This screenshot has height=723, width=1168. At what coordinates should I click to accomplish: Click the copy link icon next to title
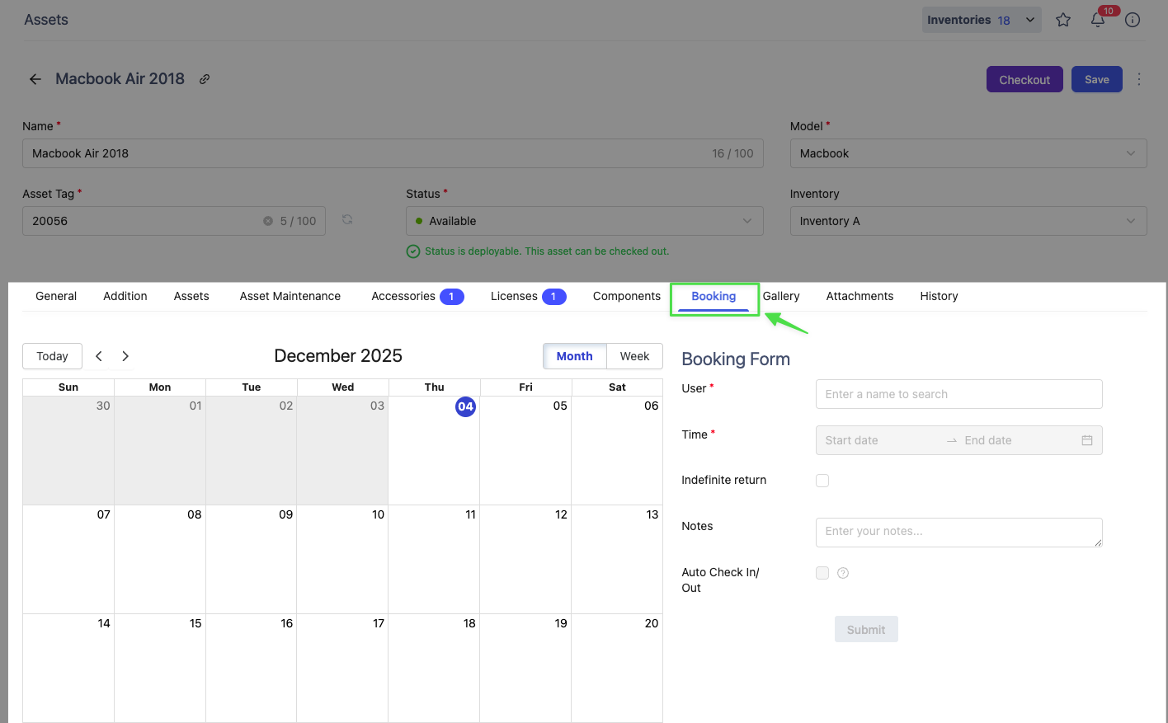pyautogui.click(x=205, y=79)
